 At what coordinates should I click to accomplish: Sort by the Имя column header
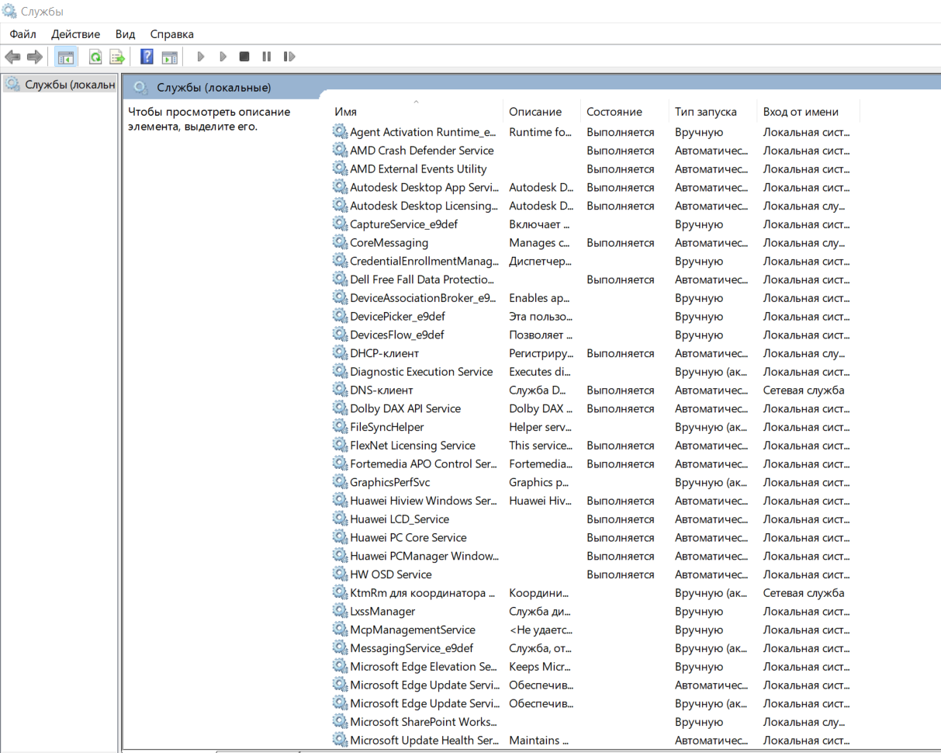(x=417, y=112)
